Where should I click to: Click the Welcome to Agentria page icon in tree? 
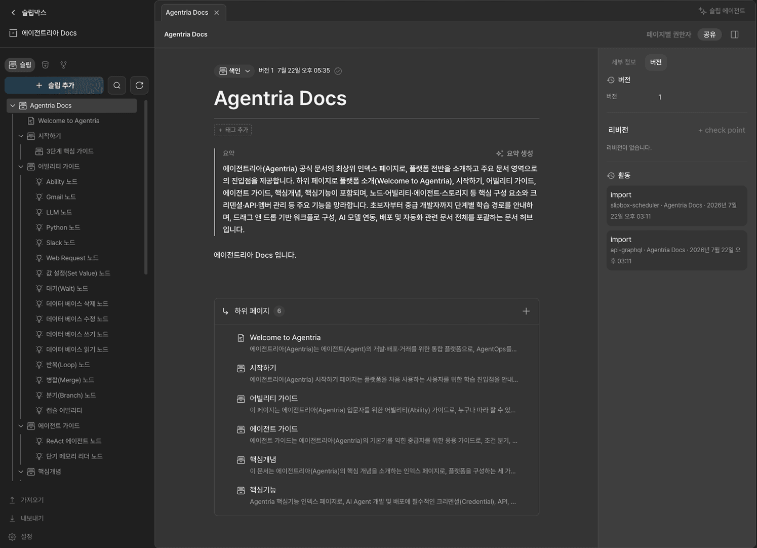coord(31,121)
